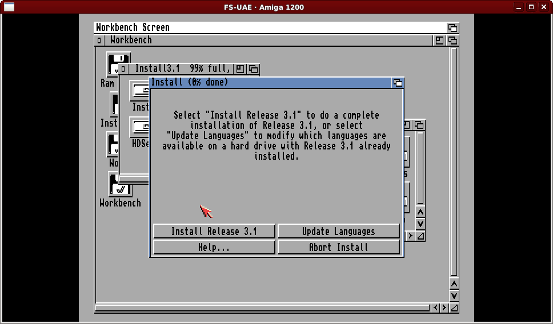Click the Workbench window depth gadget
This screenshot has width=553, height=324.
pos(452,40)
